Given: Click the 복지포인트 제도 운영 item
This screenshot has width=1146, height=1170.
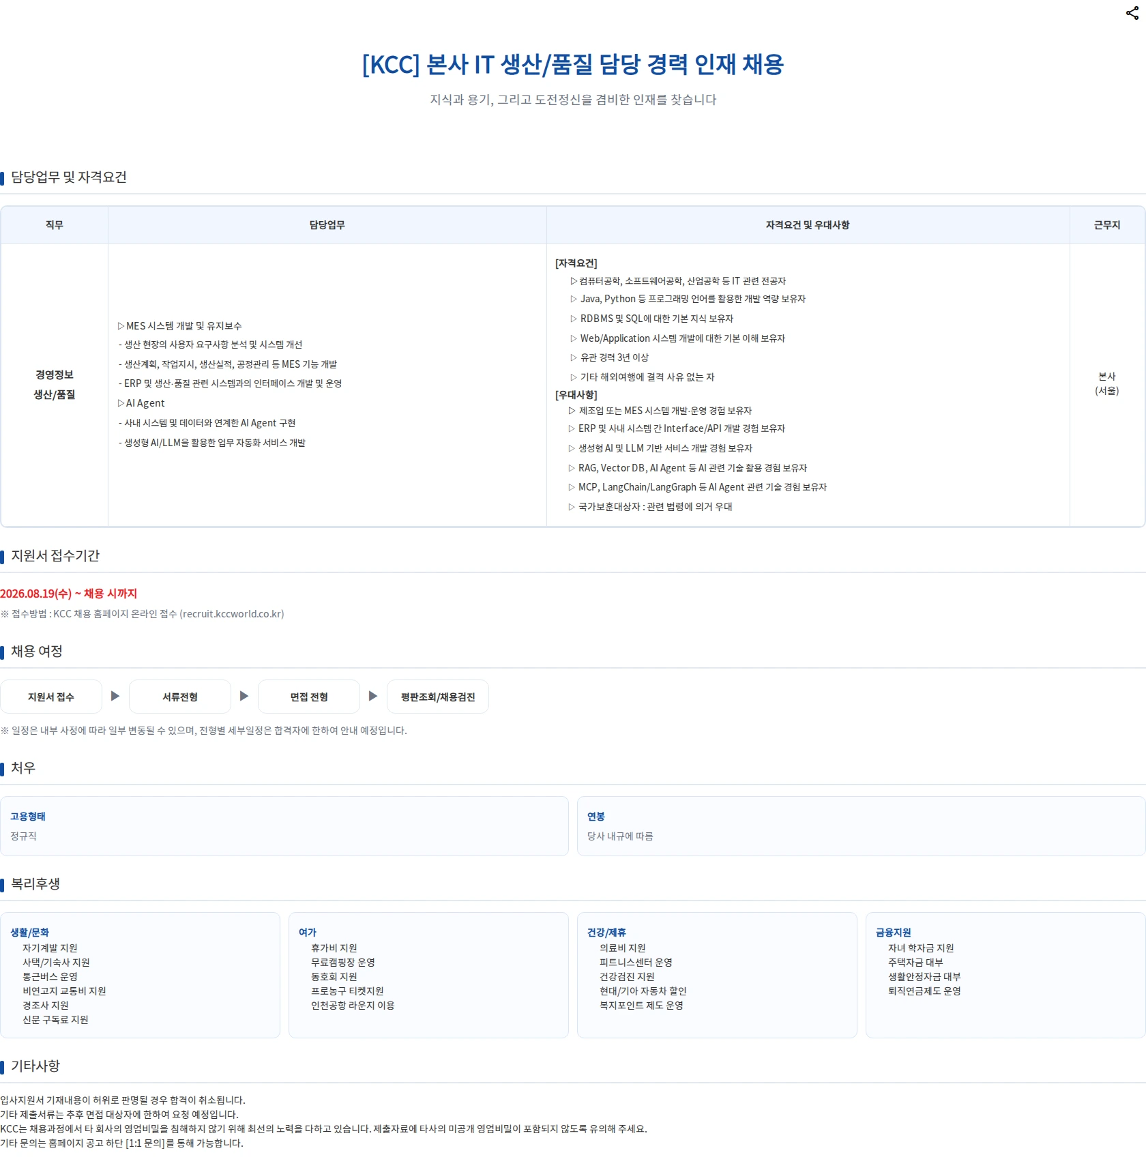Looking at the screenshot, I should [641, 1006].
